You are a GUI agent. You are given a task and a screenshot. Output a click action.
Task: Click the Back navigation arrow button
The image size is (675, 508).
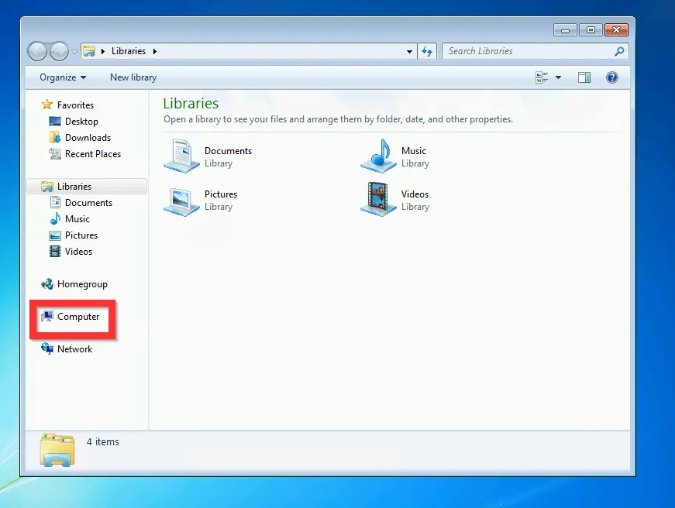click(x=37, y=51)
